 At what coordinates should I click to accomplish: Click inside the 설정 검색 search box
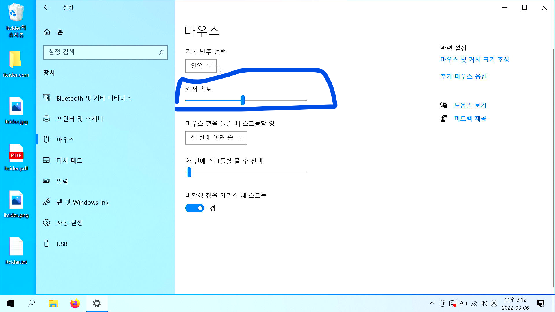pos(106,52)
